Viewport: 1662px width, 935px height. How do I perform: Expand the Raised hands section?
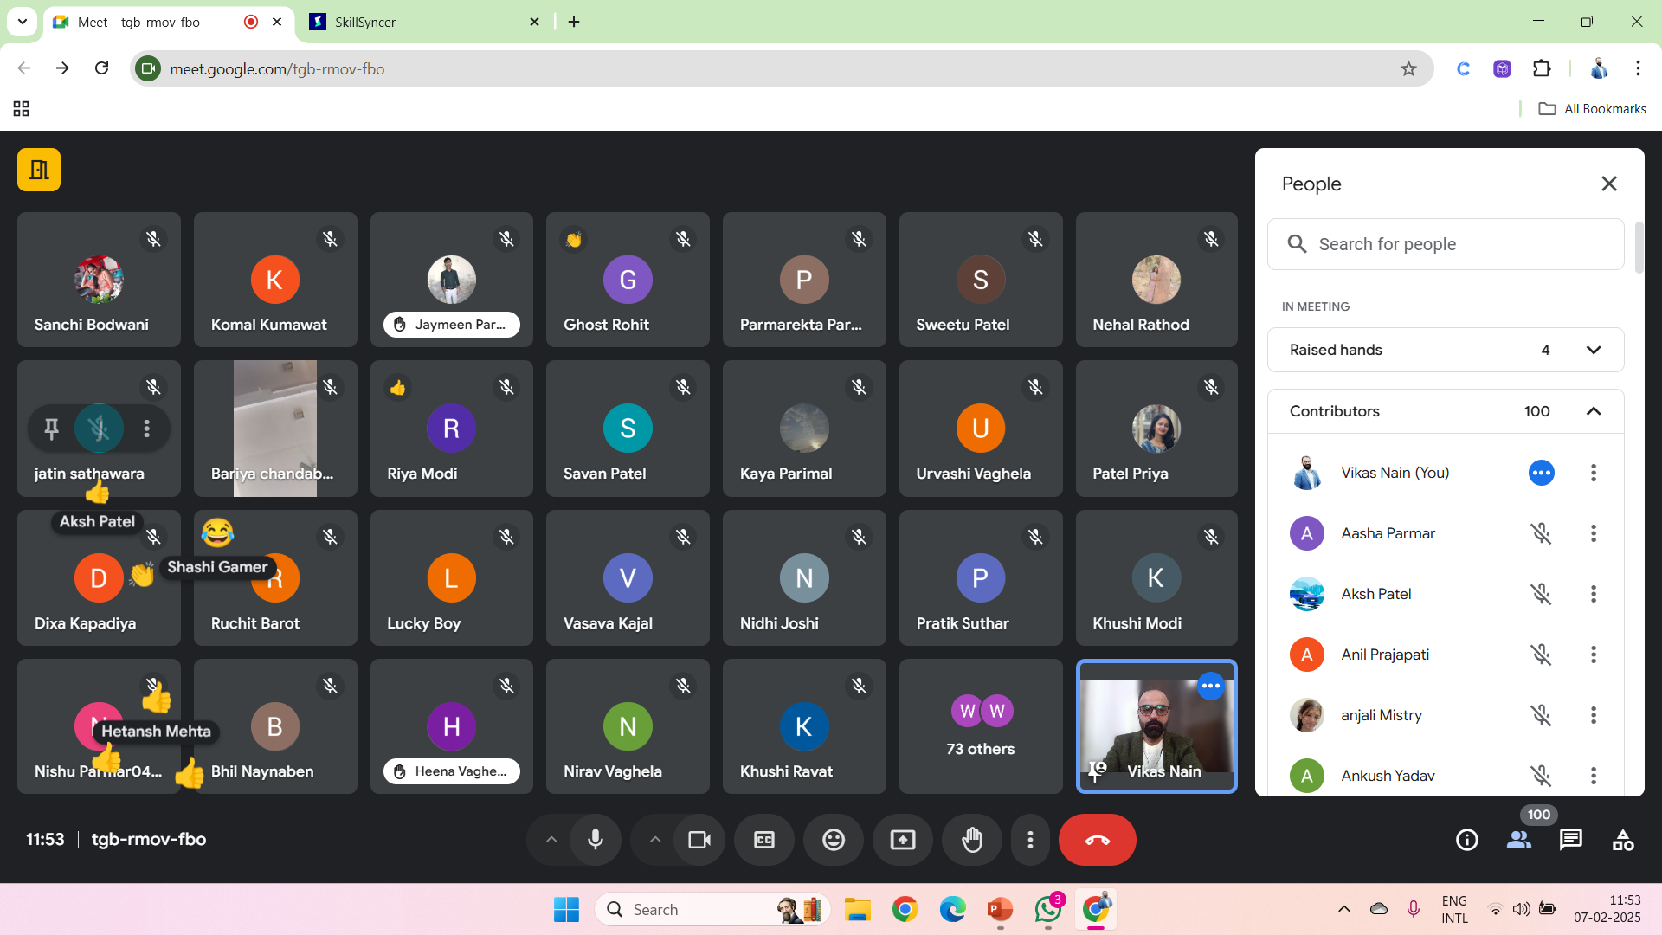[x=1593, y=350]
